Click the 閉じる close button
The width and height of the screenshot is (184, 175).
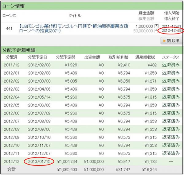[x=171, y=41]
